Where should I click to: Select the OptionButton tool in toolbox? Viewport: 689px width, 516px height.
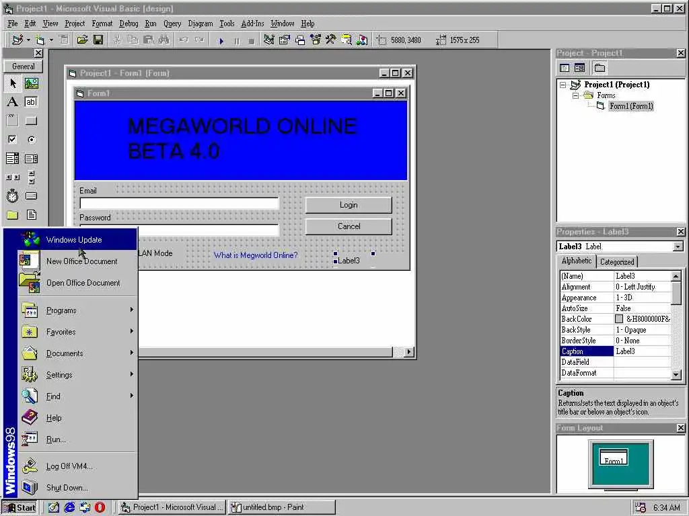click(x=31, y=140)
